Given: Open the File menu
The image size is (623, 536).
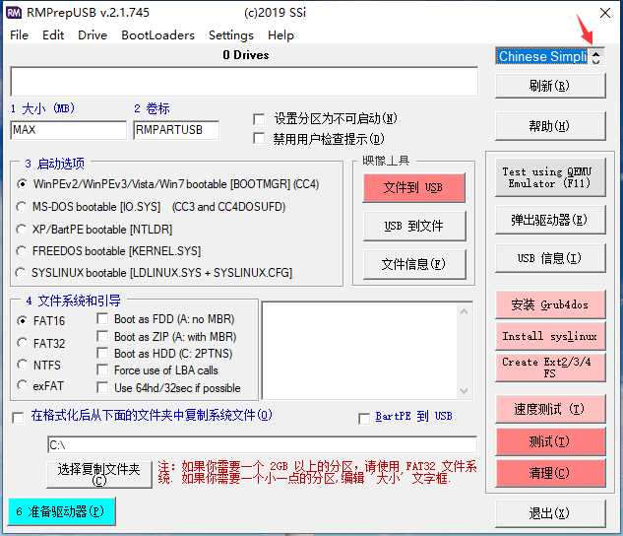Looking at the screenshot, I should point(19,34).
